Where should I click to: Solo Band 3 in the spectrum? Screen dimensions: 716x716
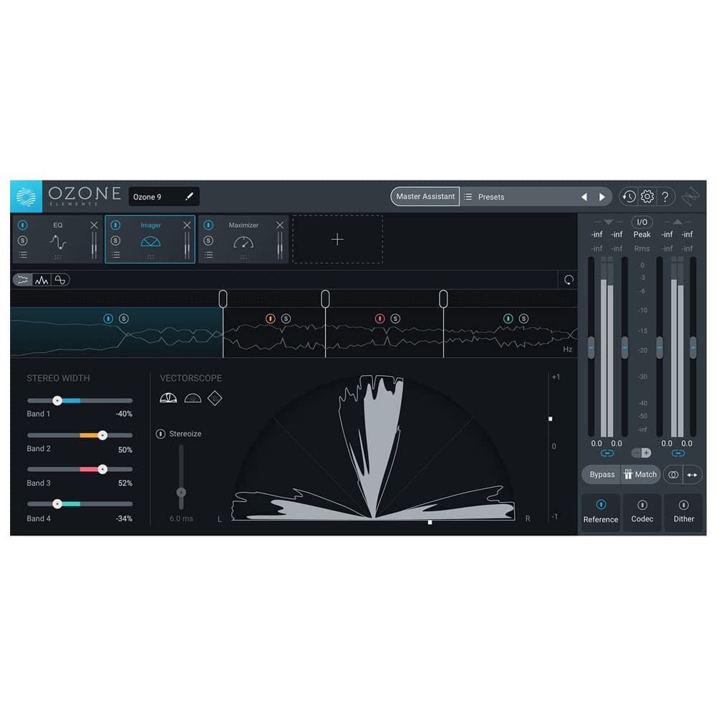click(395, 319)
